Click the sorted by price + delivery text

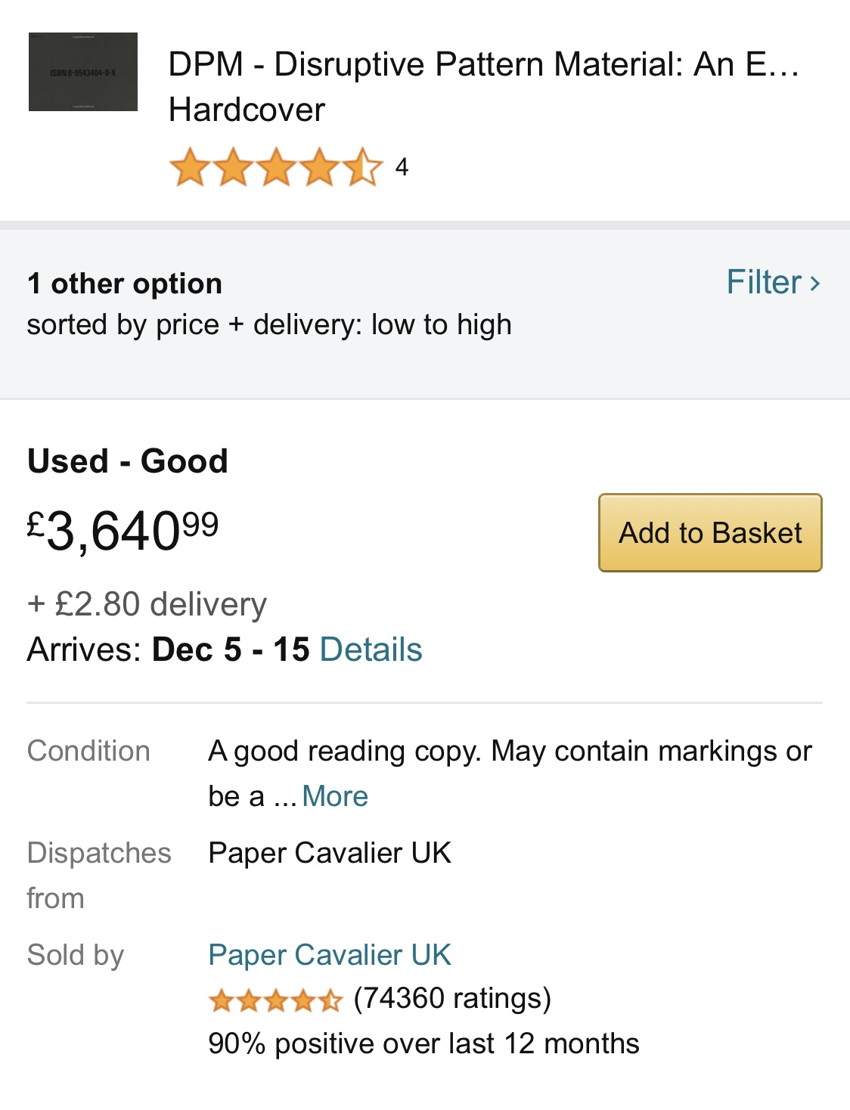point(269,325)
